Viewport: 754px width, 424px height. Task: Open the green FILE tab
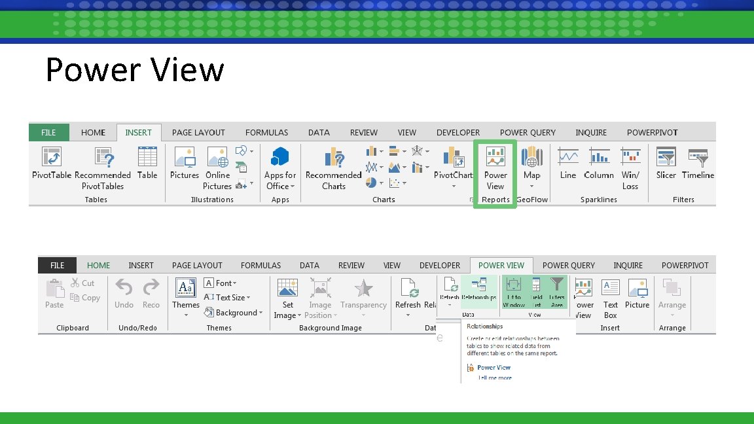[48, 133]
